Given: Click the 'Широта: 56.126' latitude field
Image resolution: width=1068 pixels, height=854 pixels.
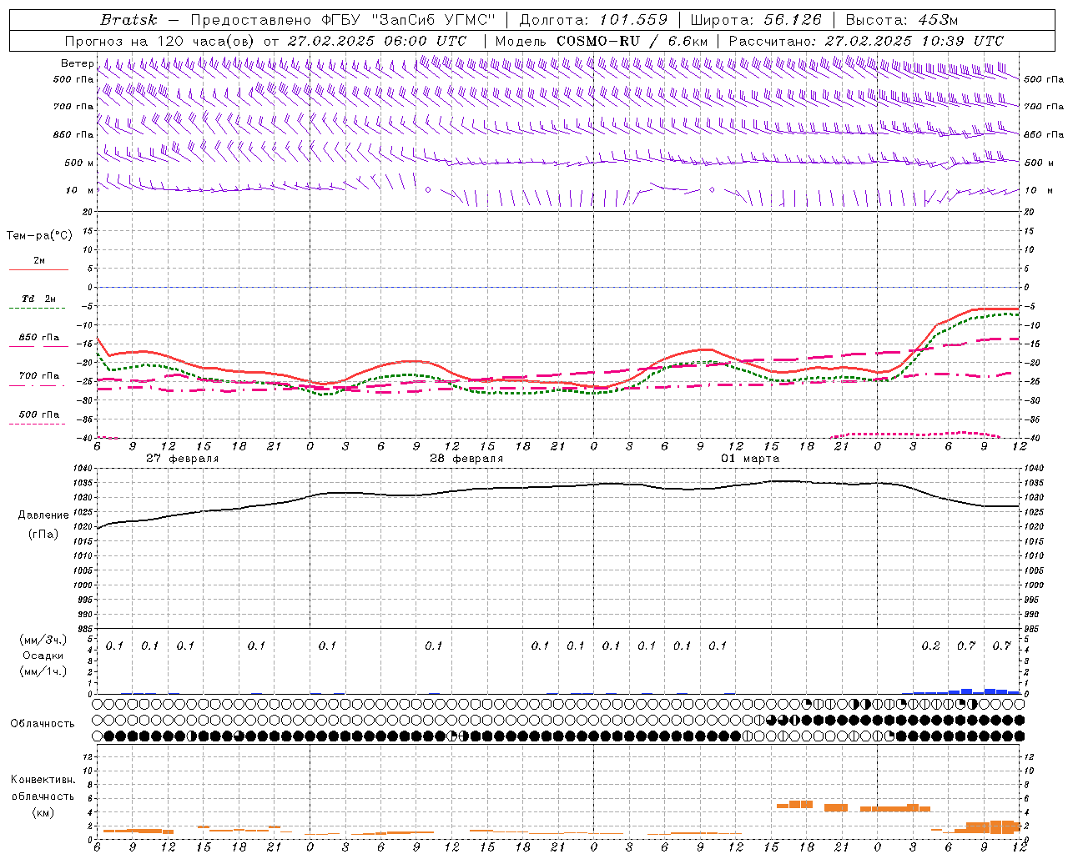Looking at the screenshot, I should 756,20.
